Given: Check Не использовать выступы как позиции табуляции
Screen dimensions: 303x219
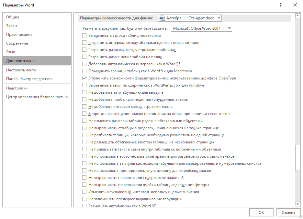Looking at the screenshot, I should (84, 163).
